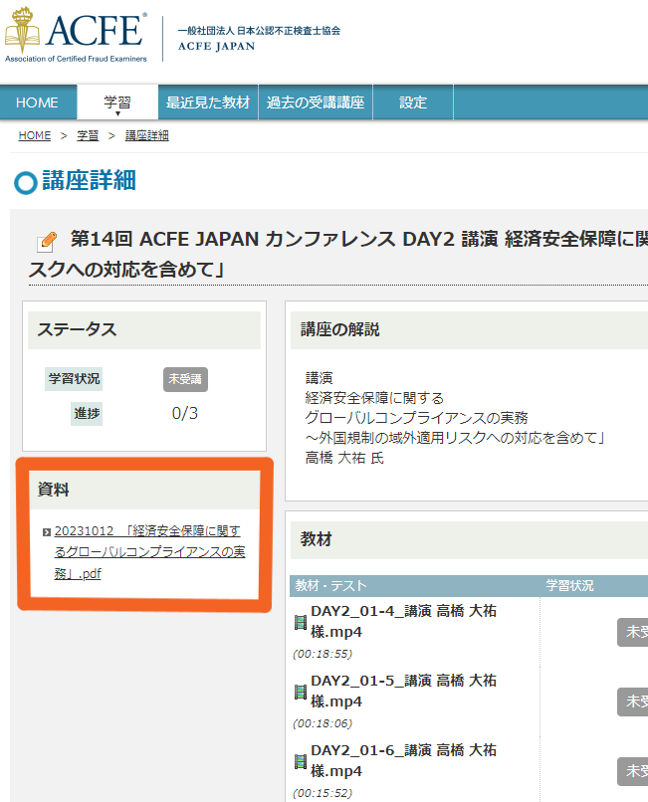
Task: Click the film icon for DAY2_01-5 video
Action: tap(301, 692)
